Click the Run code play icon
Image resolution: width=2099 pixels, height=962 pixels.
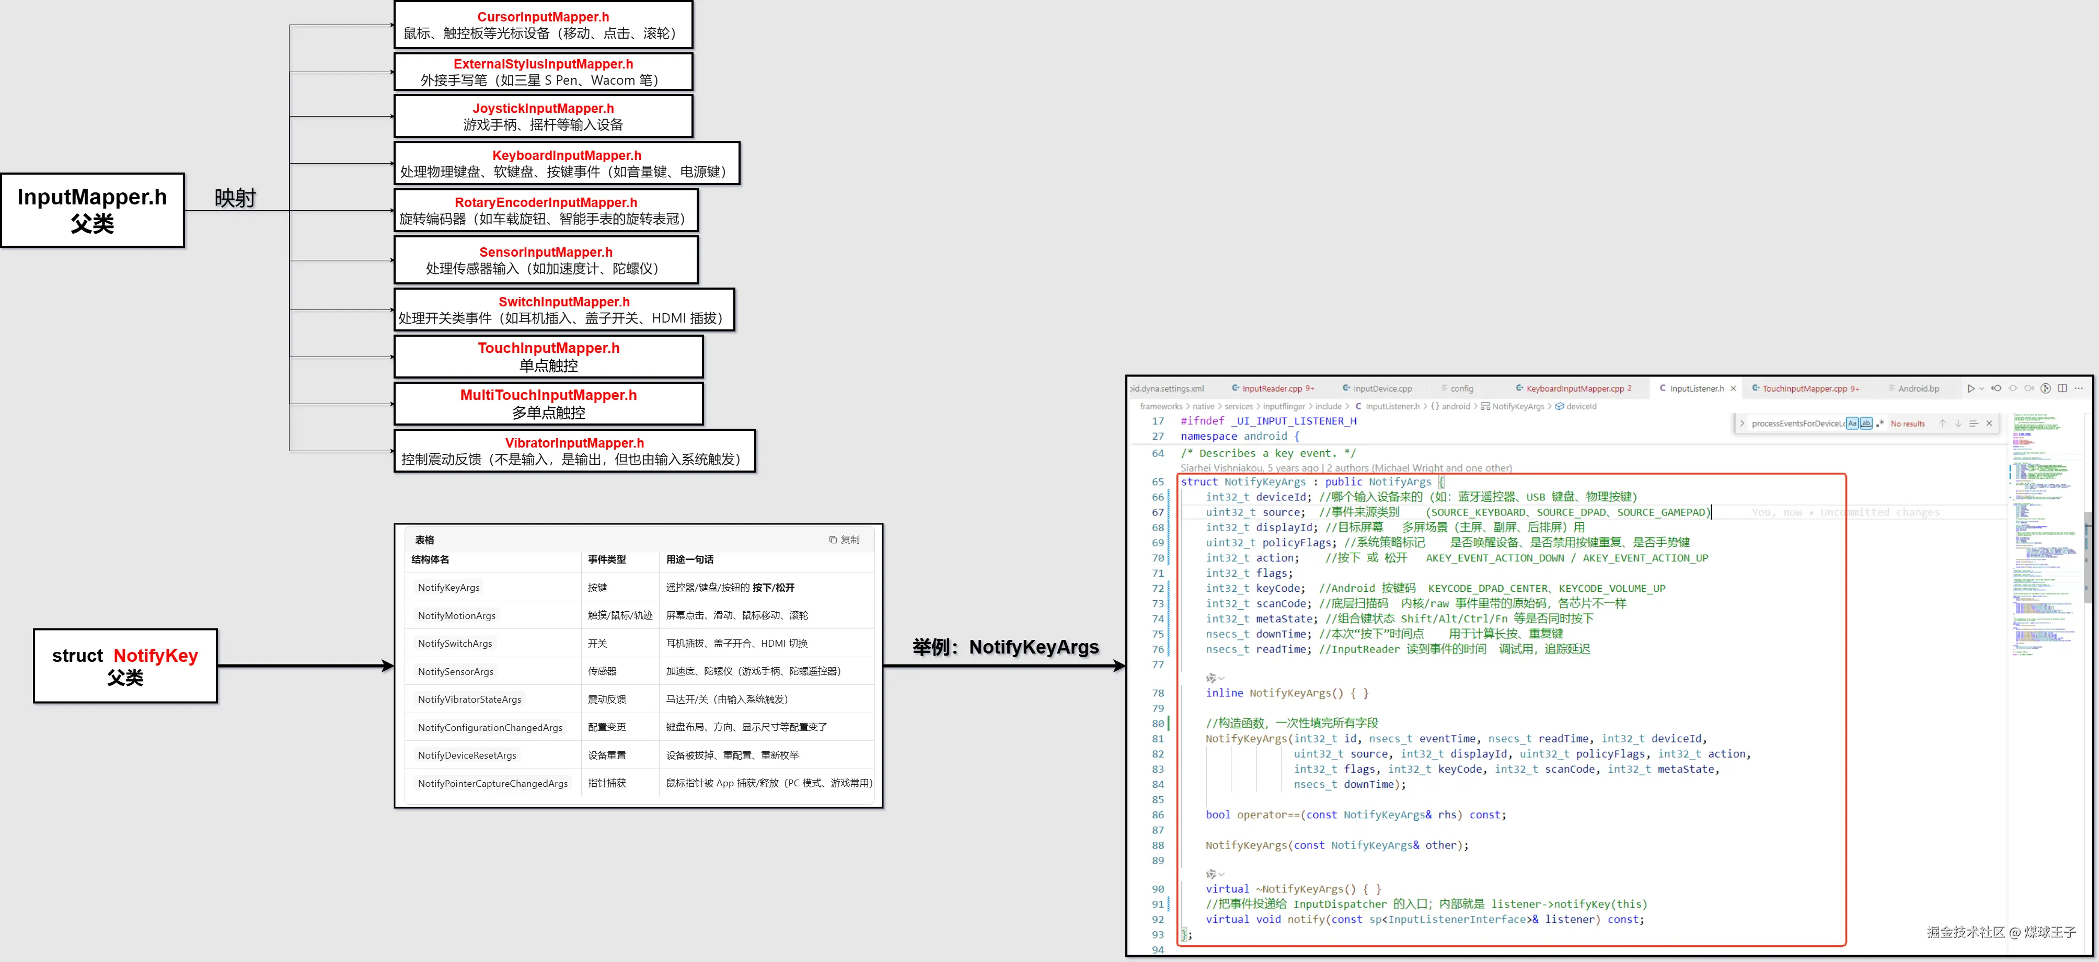1970,388
